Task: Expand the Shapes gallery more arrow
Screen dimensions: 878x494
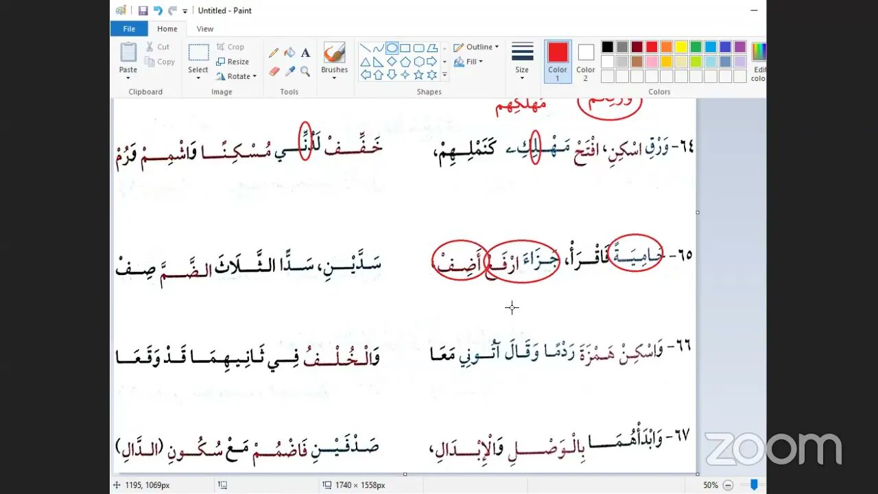Action: pyautogui.click(x=444, y=74)
